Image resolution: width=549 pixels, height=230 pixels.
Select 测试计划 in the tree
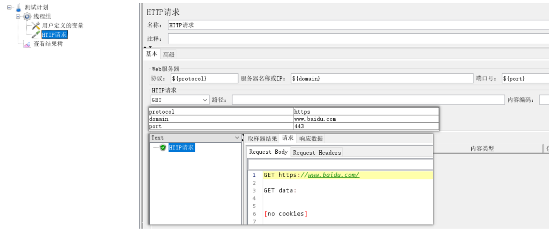click(36, 7)
